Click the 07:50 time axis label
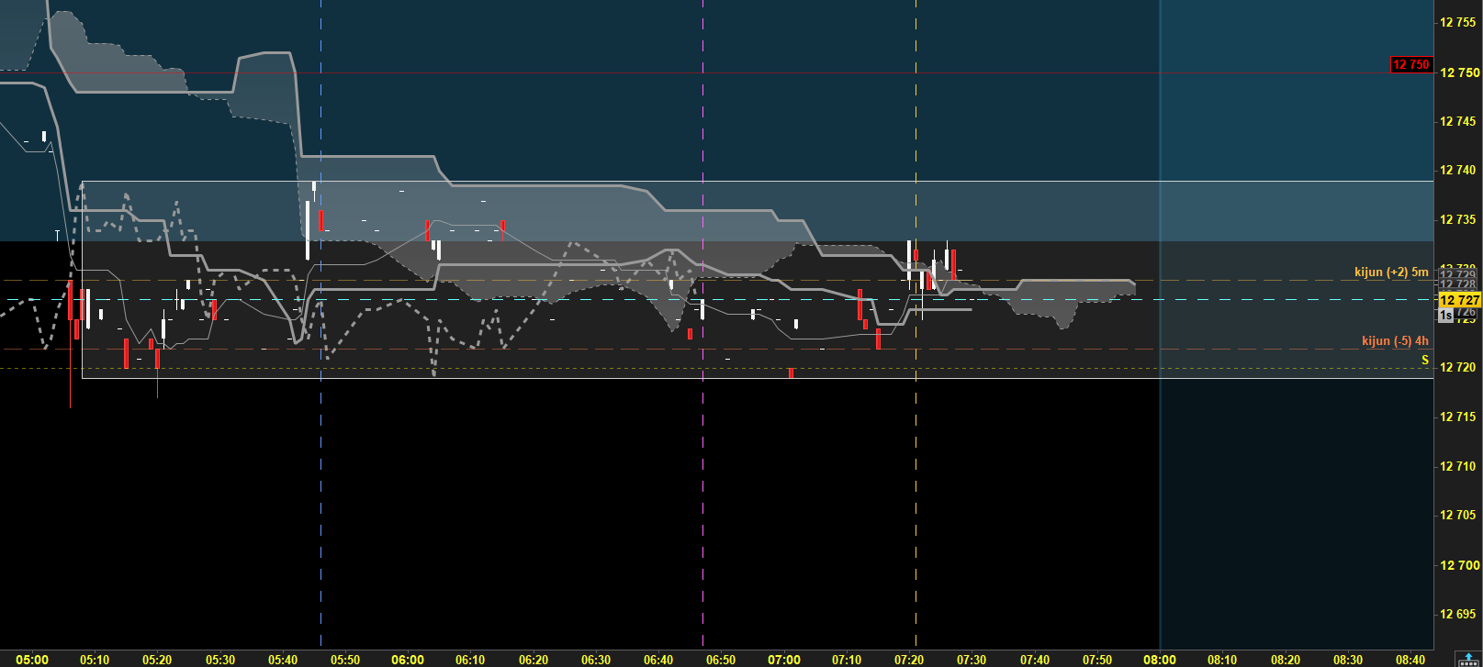 click(x=1097, y=660)
